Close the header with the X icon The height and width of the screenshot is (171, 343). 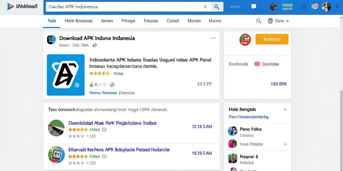[x=338, y=7]
